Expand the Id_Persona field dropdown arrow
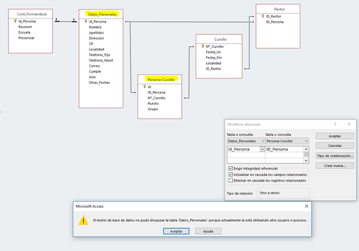The image size is (359, 251). pos(261,149)
